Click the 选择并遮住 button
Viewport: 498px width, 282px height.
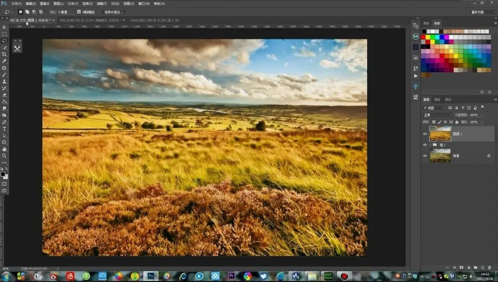(x=114, y=11)
